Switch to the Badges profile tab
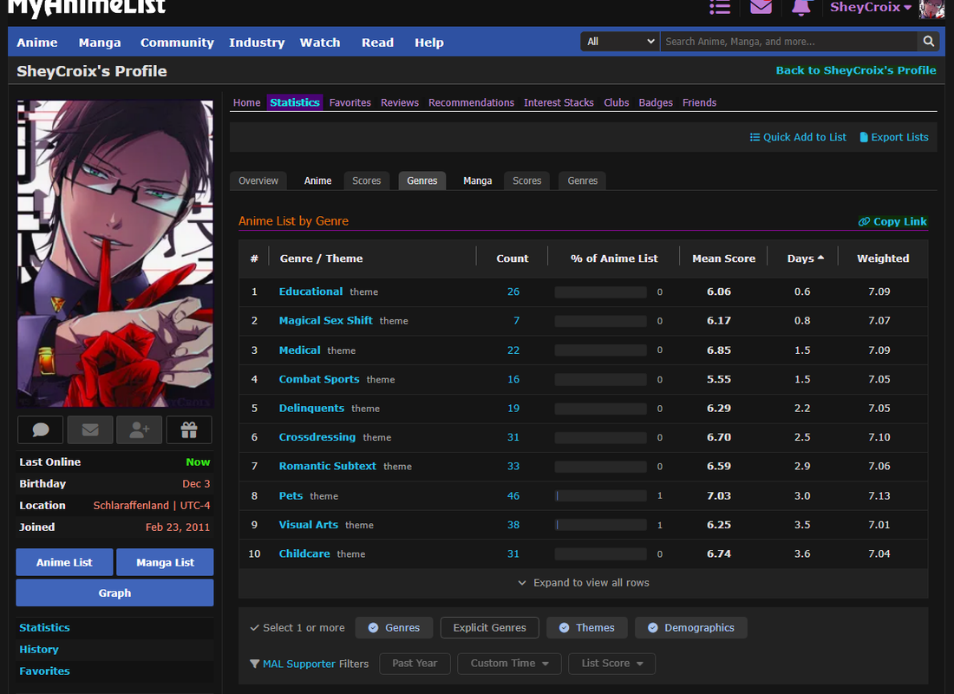This screenshot has height=694, width=954. [x=656, y=102]
